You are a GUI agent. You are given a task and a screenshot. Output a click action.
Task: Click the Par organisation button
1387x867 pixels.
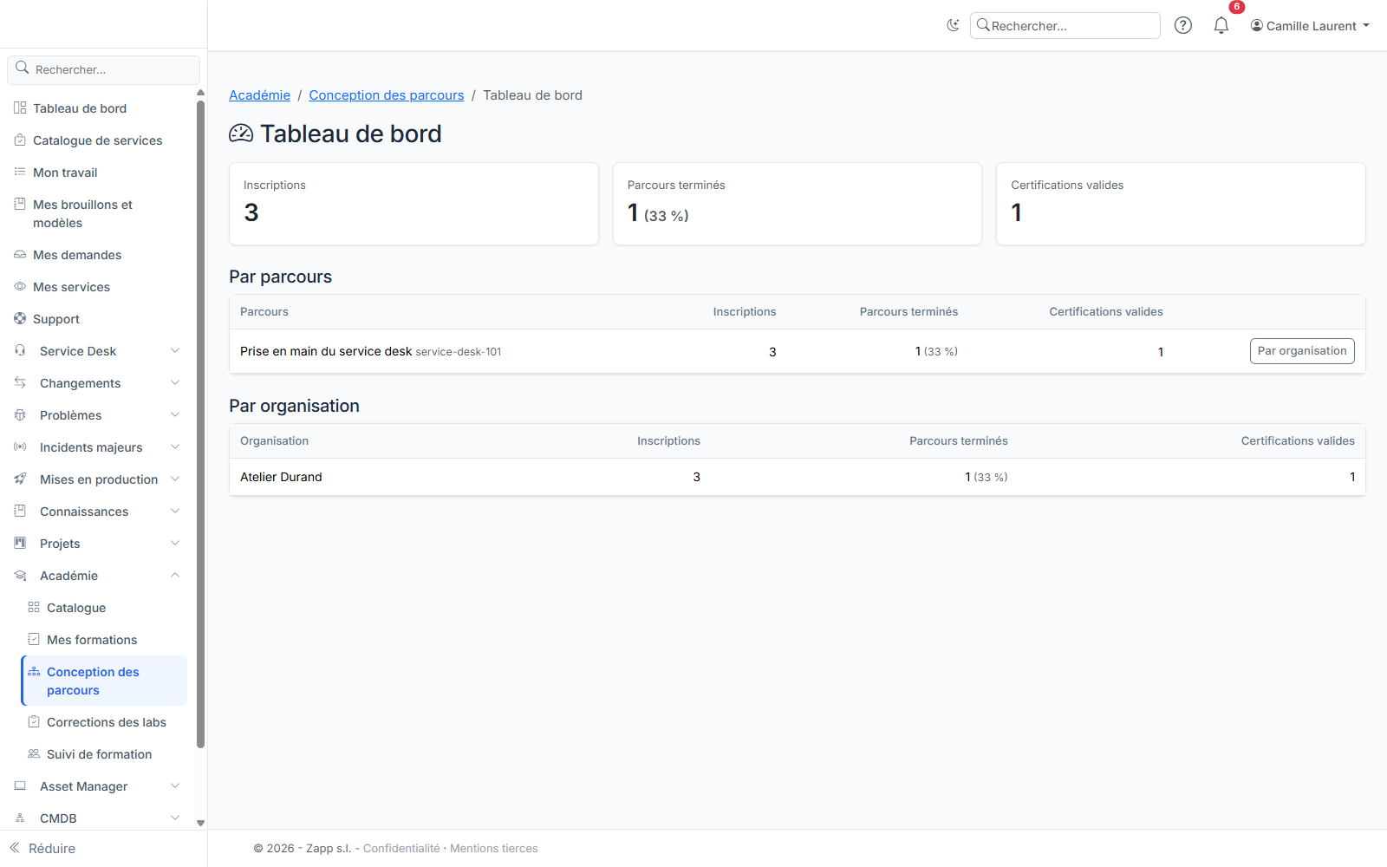pos(1302,351)
